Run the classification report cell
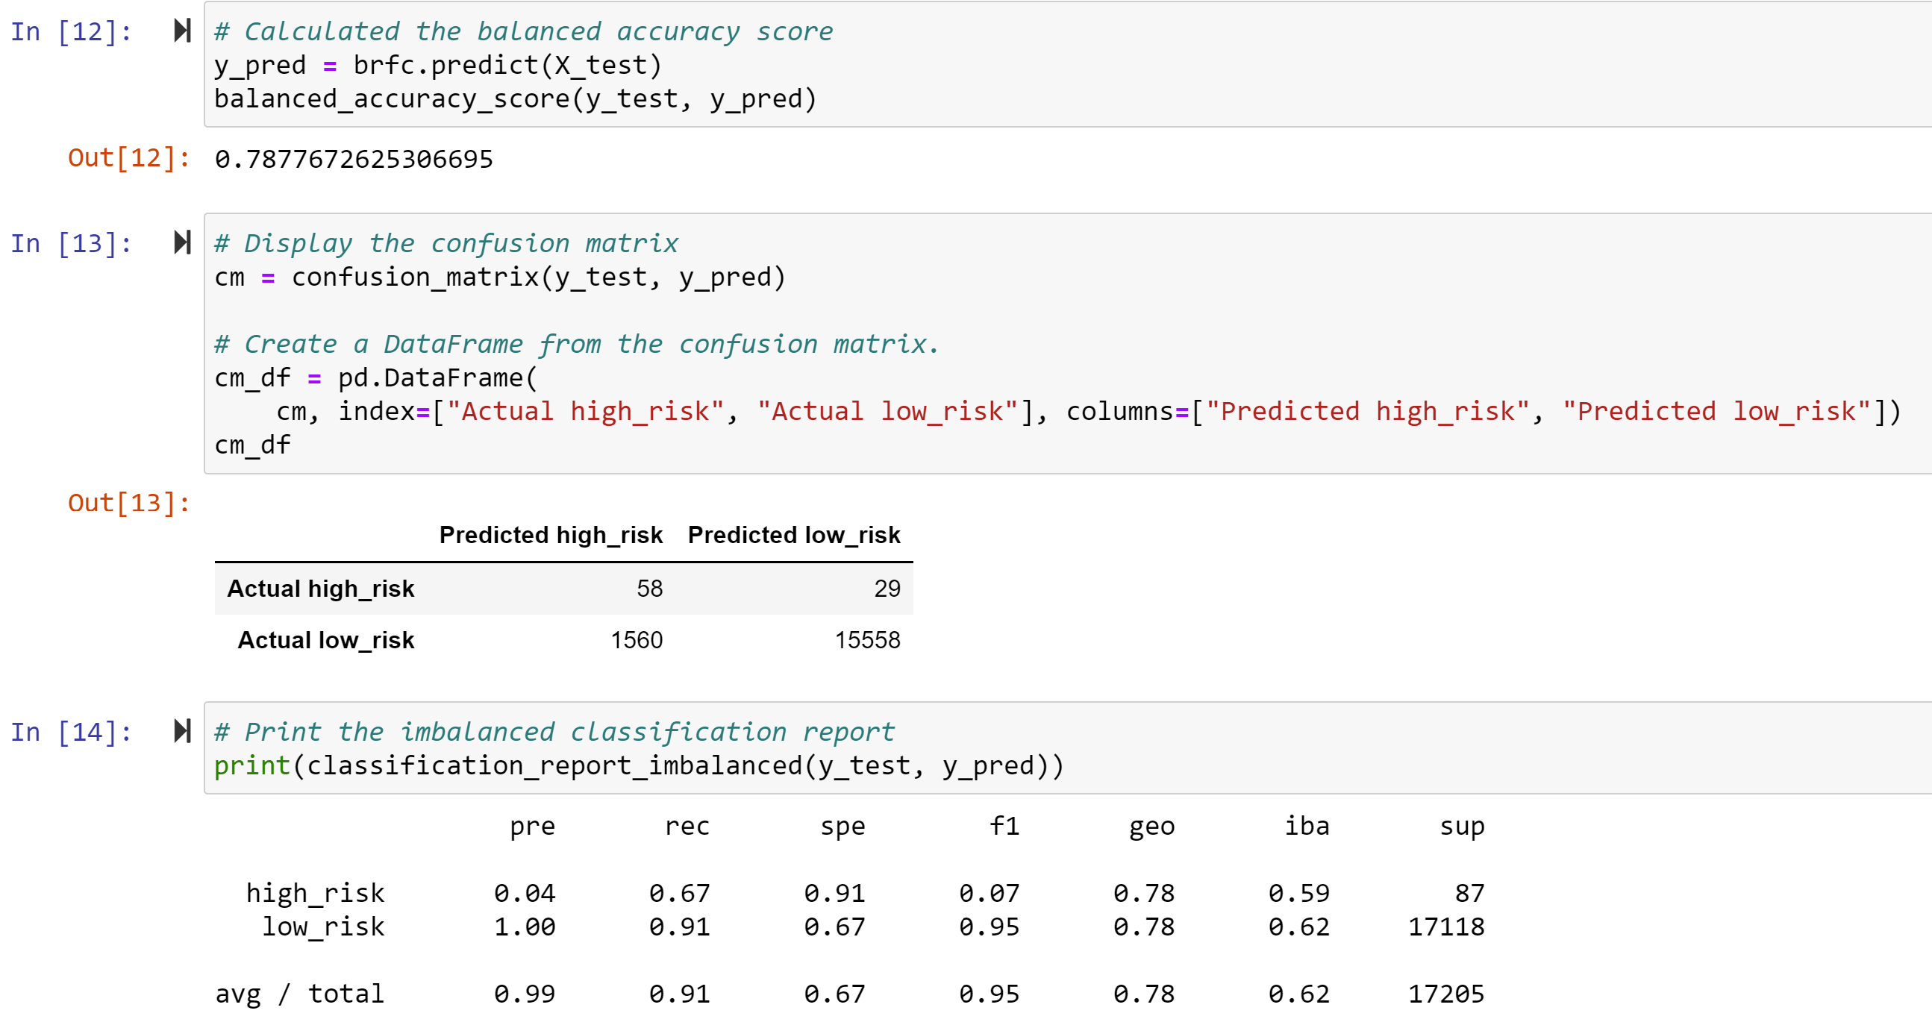The image size is (1932, 1025). [x=182, y=731]
